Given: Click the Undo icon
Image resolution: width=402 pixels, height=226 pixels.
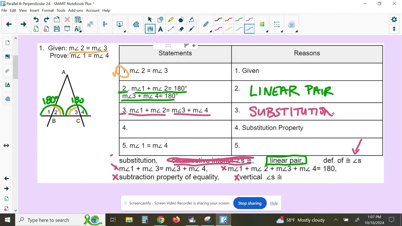Looking at the screenshot, I should click(x=36, y=20).
